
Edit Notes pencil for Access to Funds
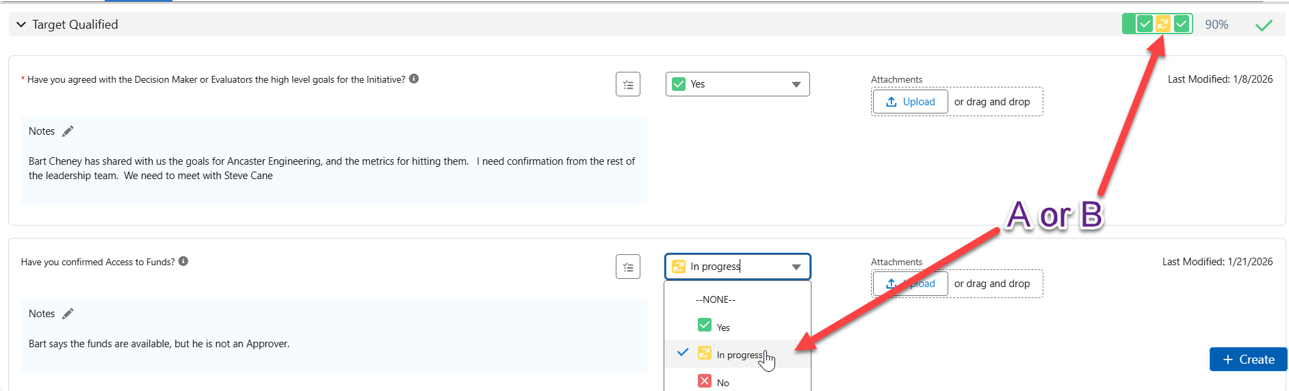point(68,314)
